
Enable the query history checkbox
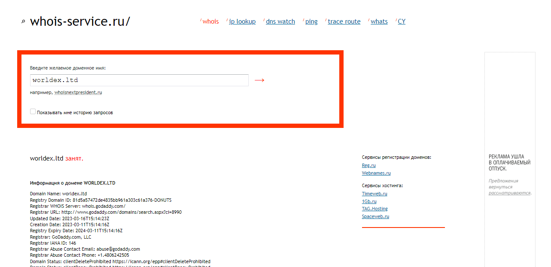33,112
